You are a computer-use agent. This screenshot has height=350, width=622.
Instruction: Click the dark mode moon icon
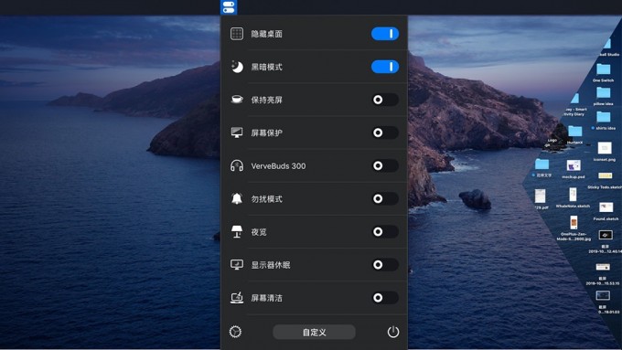click(237, 67)
